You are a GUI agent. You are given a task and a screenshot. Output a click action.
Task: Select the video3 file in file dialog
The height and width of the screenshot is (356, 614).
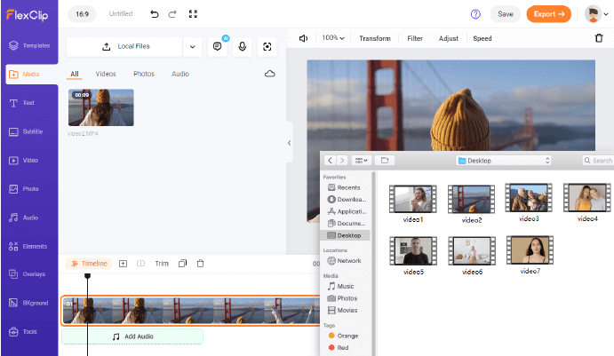pos(529,203)
